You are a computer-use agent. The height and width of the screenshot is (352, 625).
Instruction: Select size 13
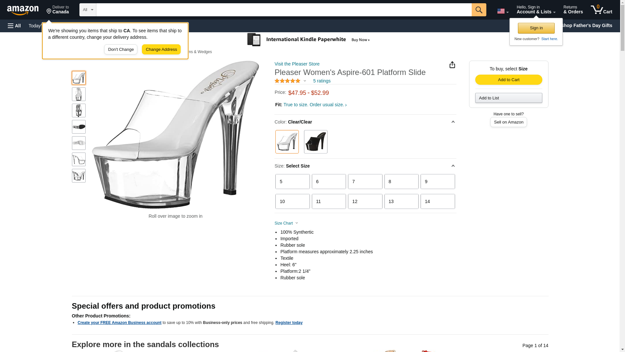coord(401,201)
